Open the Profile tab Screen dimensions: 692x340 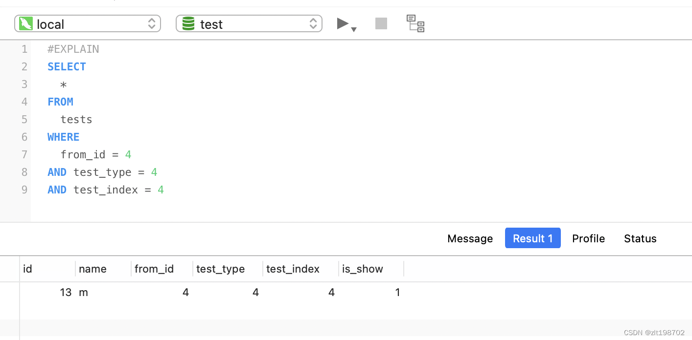(x=588, y=238)
